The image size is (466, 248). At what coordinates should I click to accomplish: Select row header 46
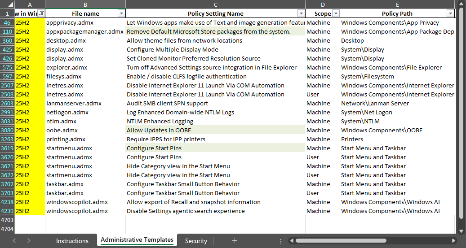point(7,22)
